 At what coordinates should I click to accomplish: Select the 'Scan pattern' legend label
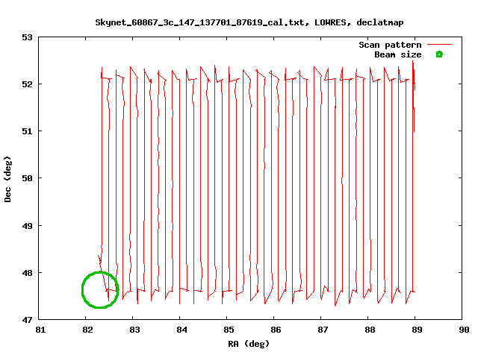390,45
